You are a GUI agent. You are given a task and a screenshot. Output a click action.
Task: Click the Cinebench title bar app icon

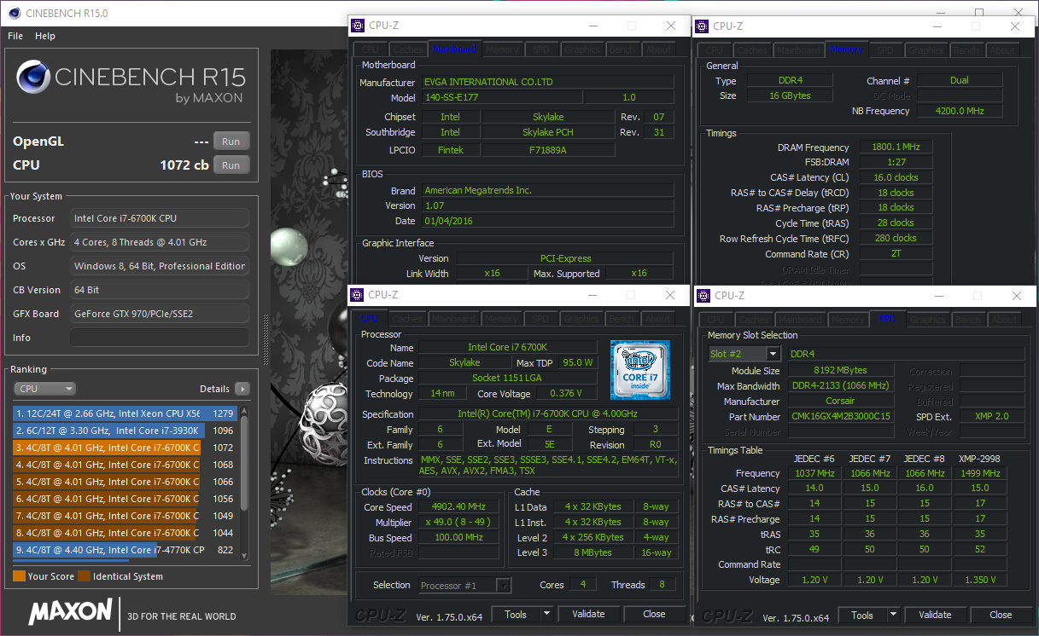pos(15,13)
